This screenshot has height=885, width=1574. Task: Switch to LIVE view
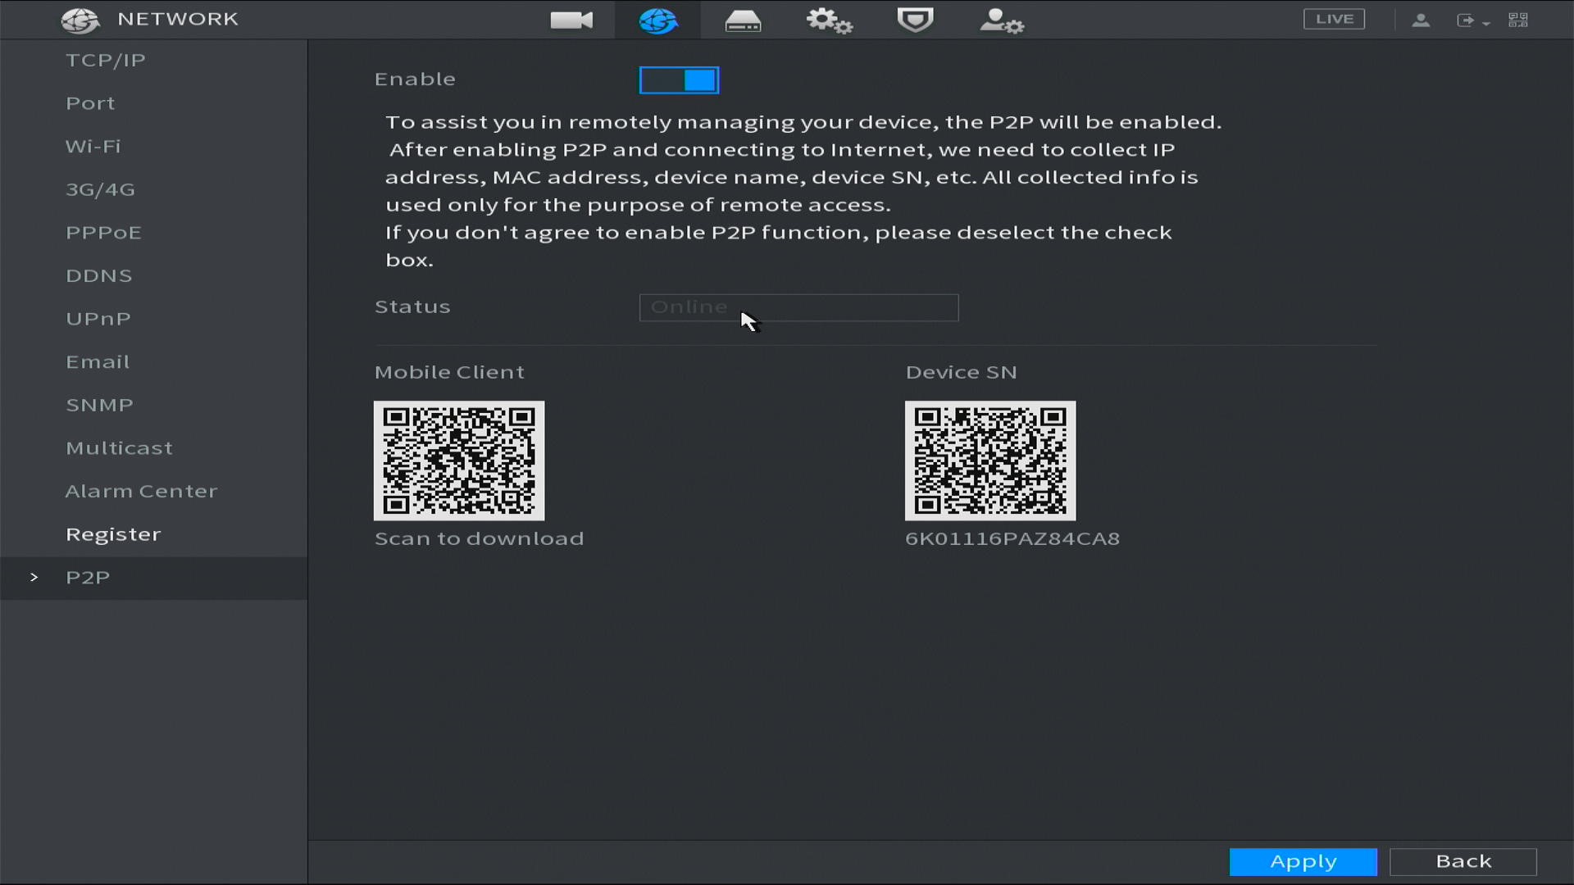click(x=1334, y=19)
